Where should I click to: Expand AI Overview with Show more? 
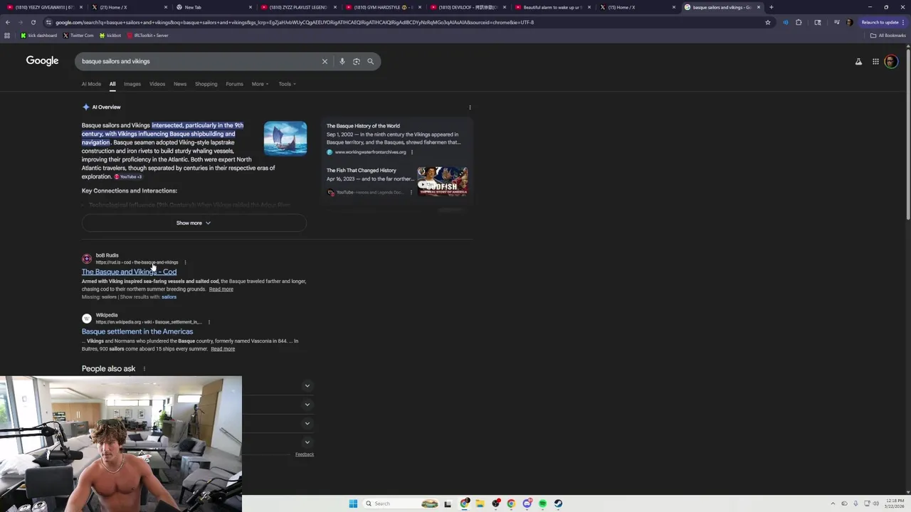tap(194, 223)
